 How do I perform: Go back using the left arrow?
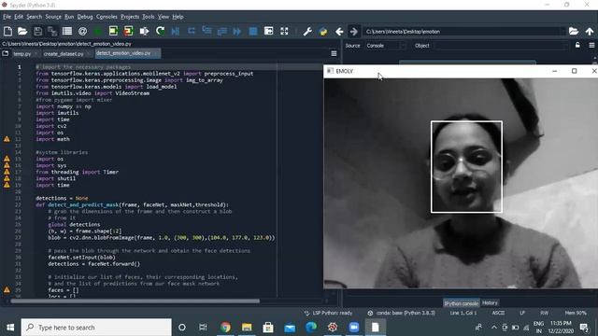coord(339,31)
